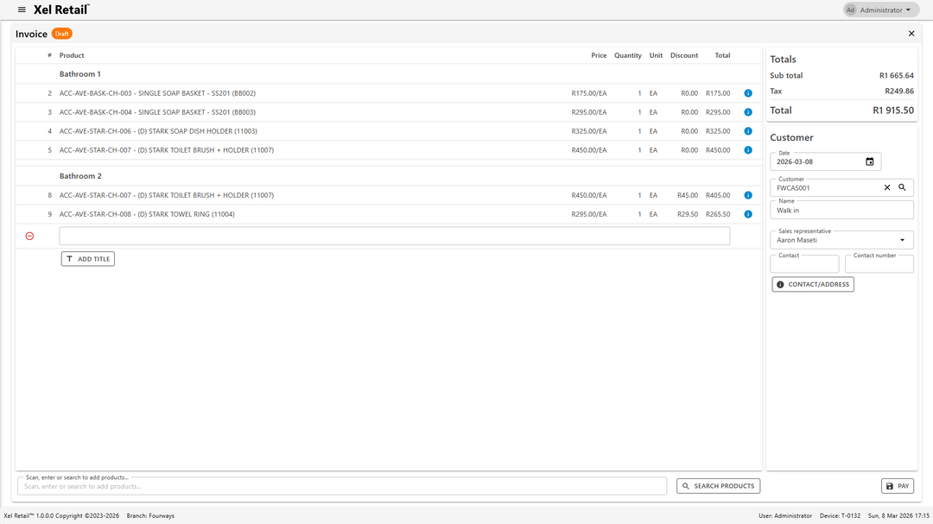The image size is (933, 524).
Task: Expand the Sales representative dropdown
Action: coord(901,240)
